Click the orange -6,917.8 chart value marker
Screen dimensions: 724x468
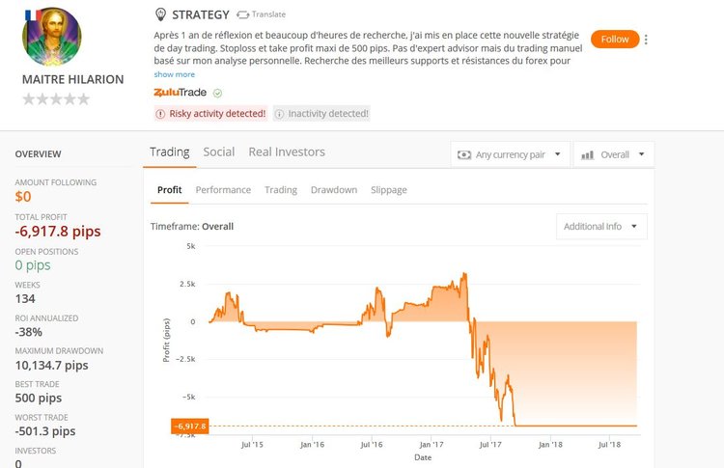tap(190, 426)
